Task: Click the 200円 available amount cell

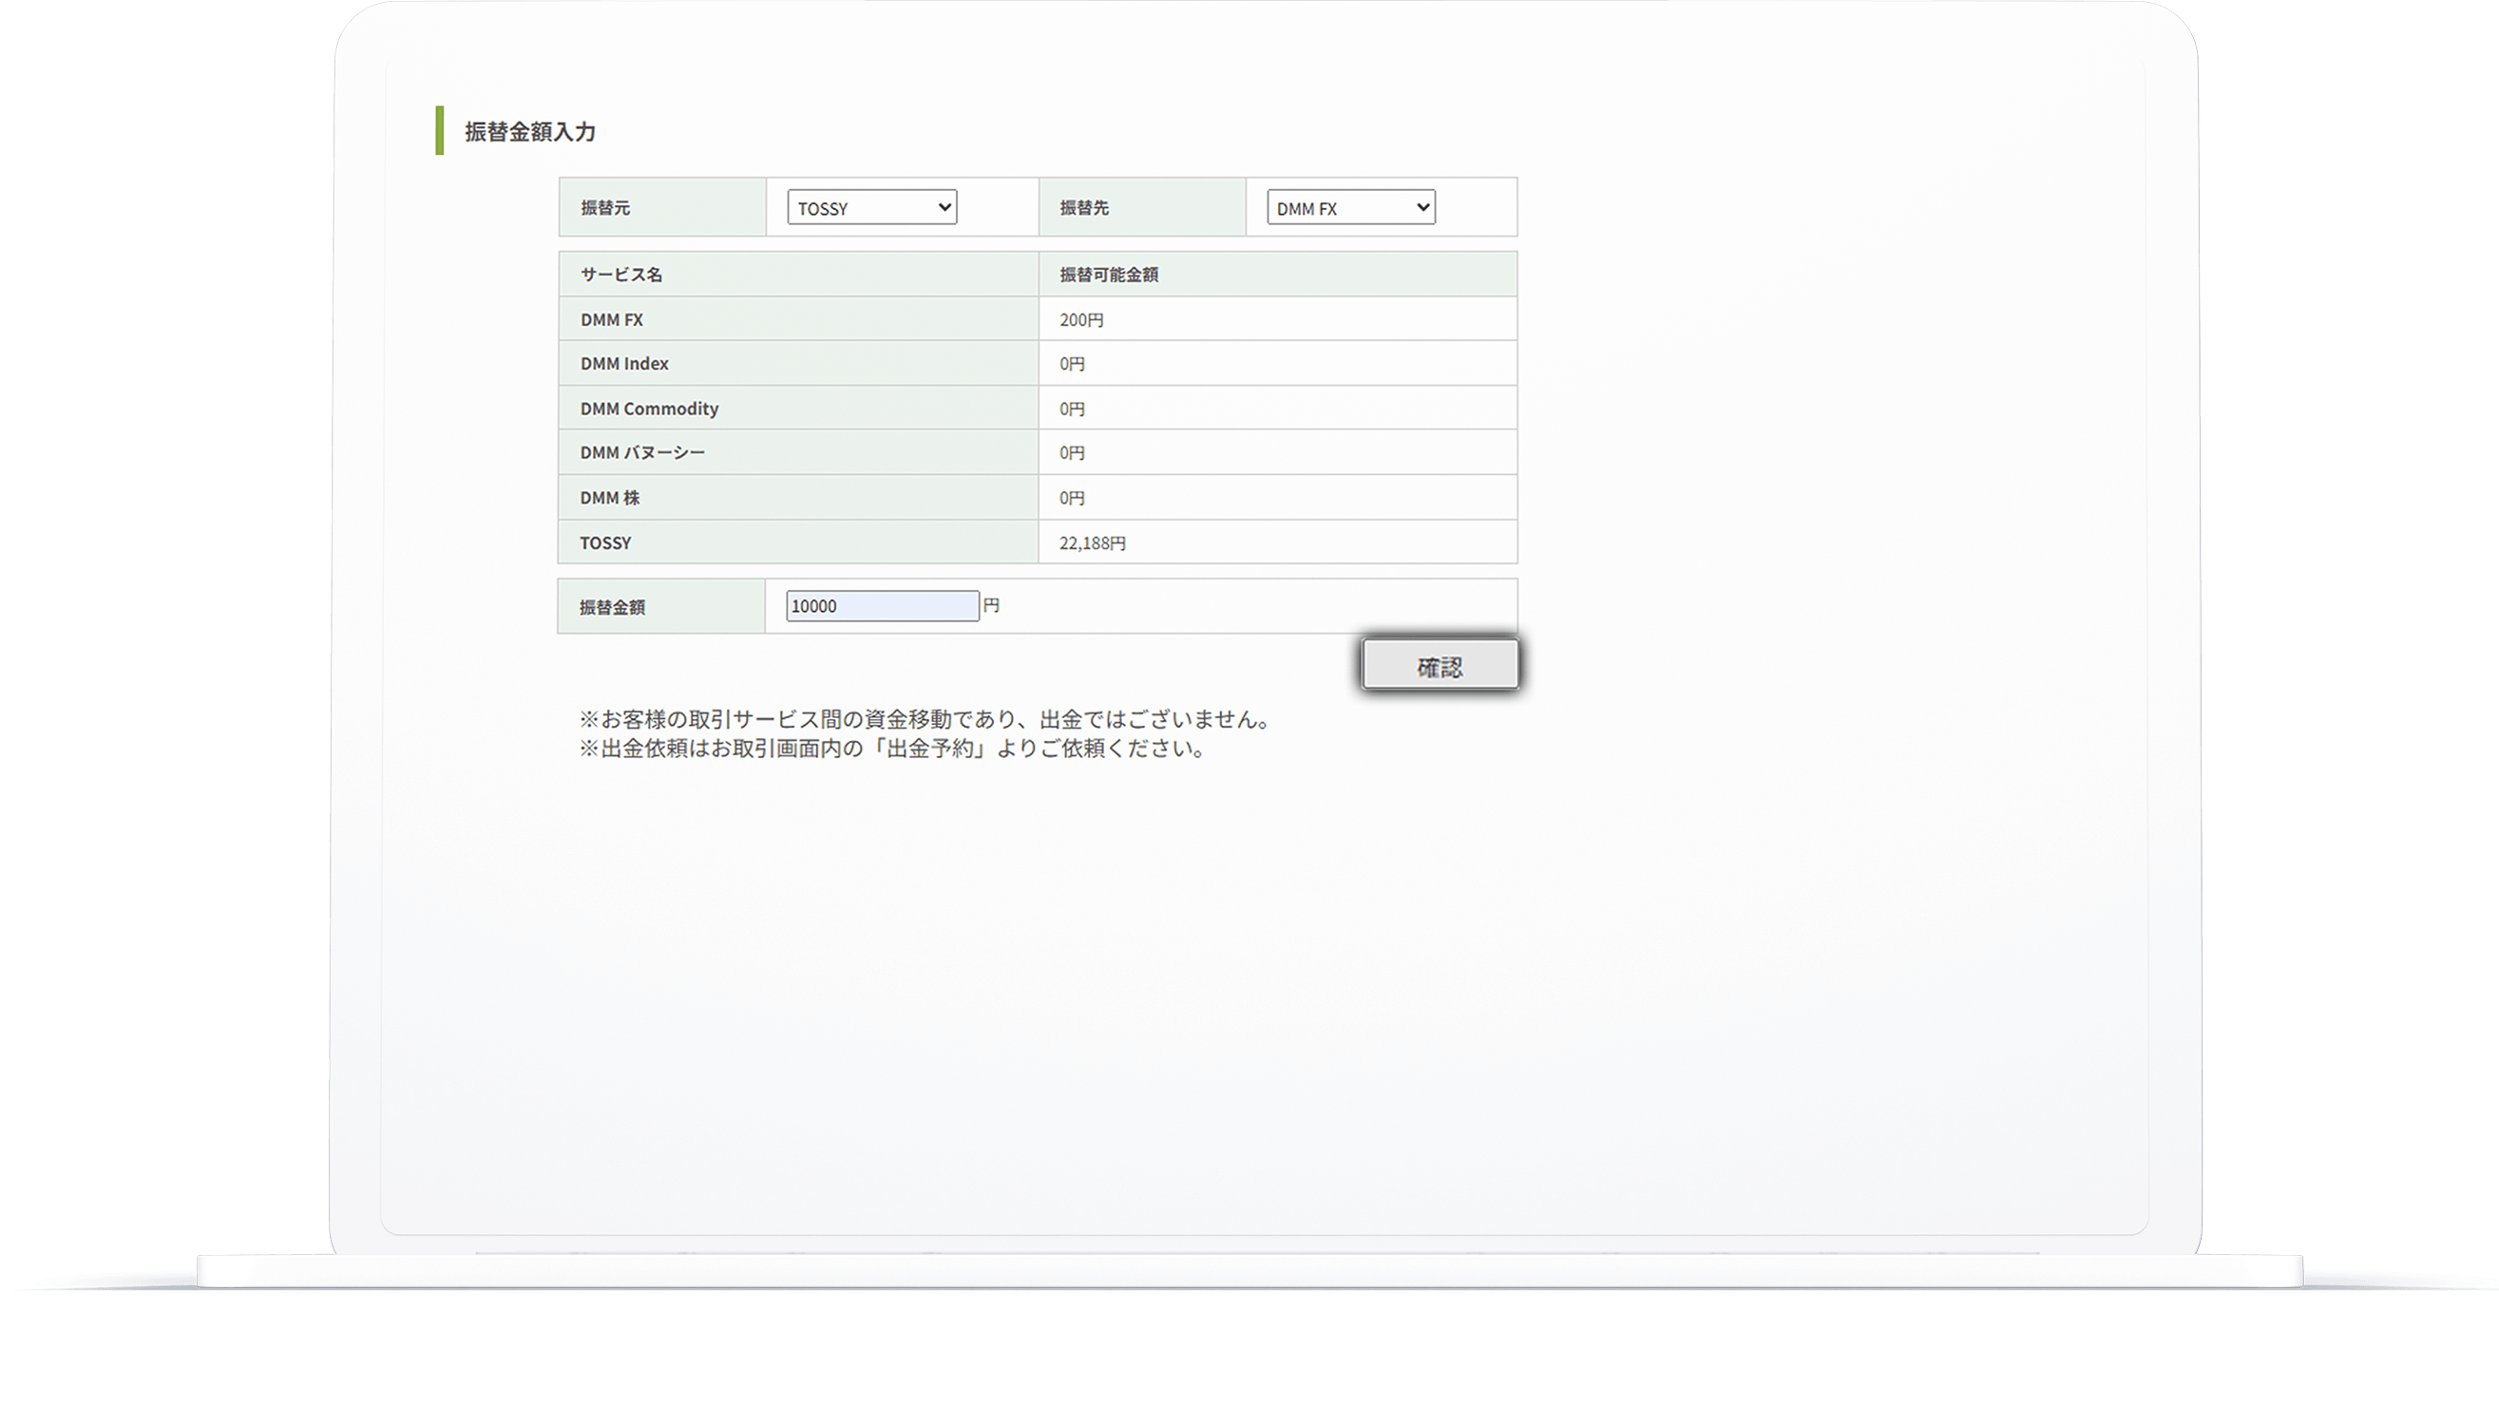Action: [1081, 320]
